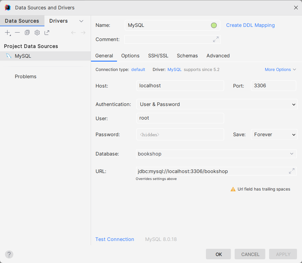Remove selected data source with minus icon
The width and height of the screenshot is (302, 263).
click(x=17, y=33)
